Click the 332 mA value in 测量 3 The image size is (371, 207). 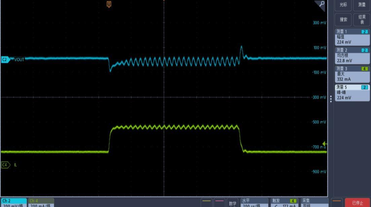pyautogui.click(x=344, y=79)
